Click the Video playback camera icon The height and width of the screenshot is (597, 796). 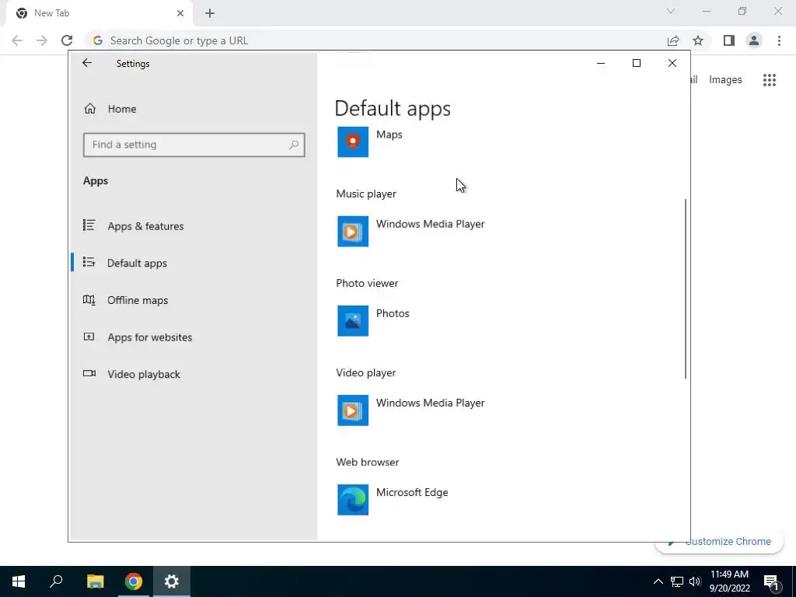point(89,374)
